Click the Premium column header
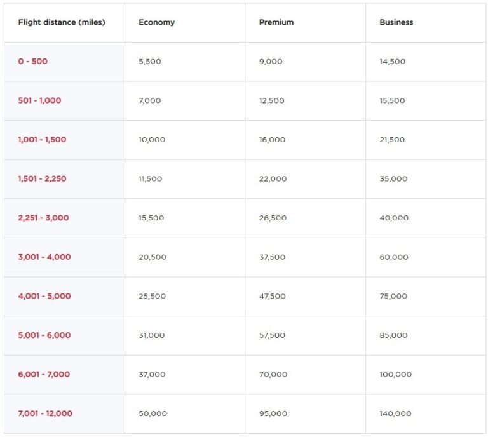488x437 pixels. point(276,22)
